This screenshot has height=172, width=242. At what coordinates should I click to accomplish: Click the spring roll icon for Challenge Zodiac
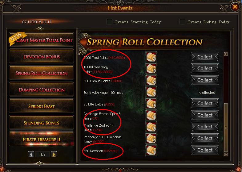(151, 127)
